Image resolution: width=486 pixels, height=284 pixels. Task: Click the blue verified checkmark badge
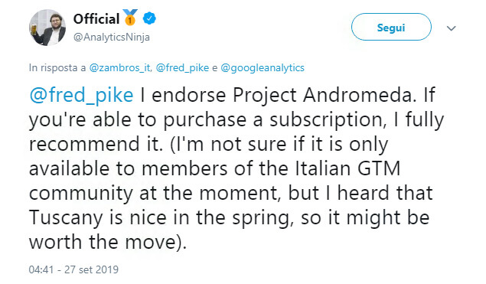tap(149, 18)
